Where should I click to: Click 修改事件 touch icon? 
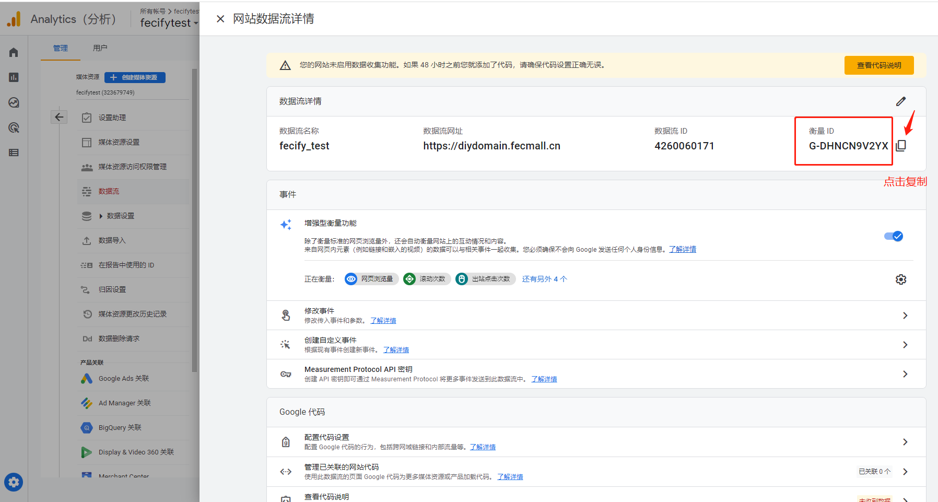pos(286,316)
